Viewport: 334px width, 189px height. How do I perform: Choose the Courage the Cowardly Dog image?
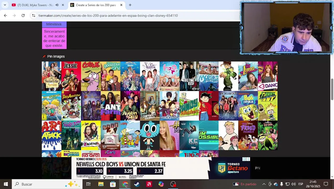click(91, 76)
